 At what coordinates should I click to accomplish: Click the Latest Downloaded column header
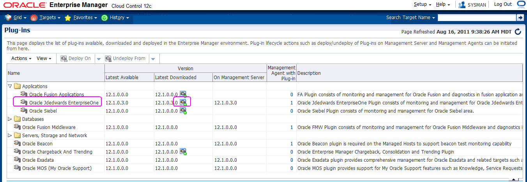click(183, 78)
